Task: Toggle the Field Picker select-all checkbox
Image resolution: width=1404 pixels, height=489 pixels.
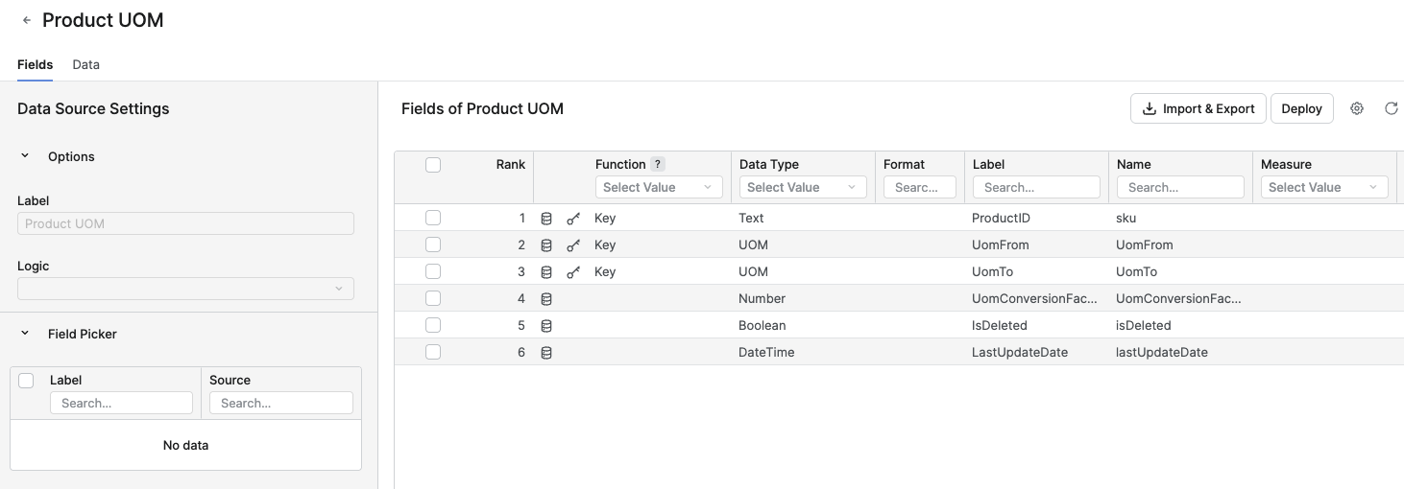Action: click(26, 381)
